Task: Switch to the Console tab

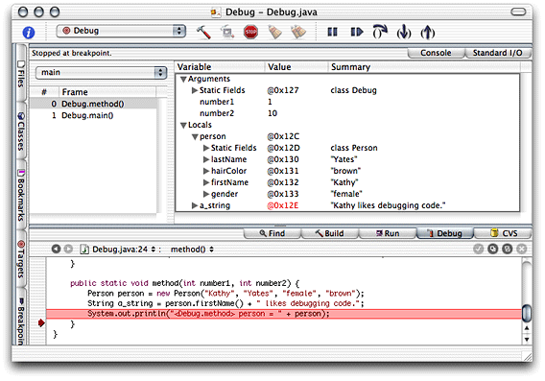Action: point(436,53)
